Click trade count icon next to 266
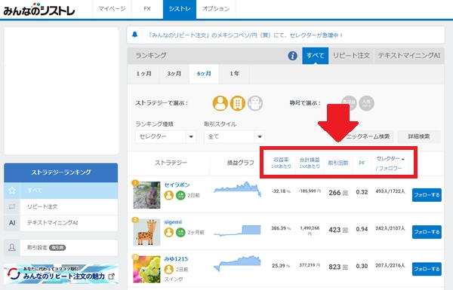453x290 pixels. (345, 193)
